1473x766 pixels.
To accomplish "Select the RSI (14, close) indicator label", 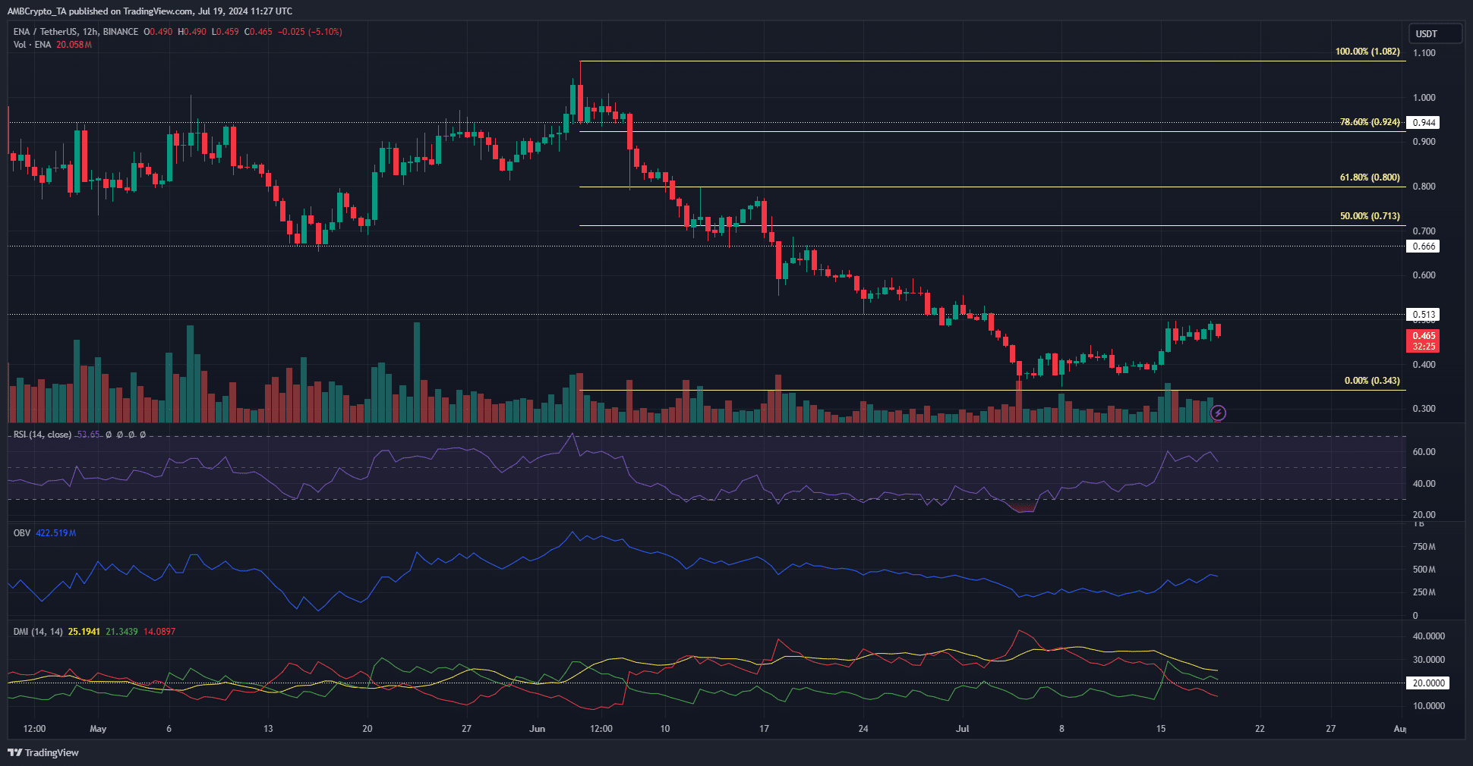I will click(43, 435).
